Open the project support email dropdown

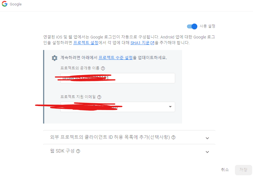click(x=118, y=107)
